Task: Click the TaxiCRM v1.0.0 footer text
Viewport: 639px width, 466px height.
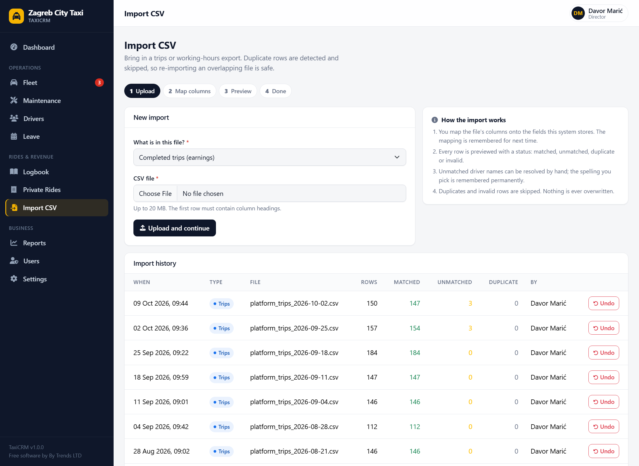Action: pos(26,447)
